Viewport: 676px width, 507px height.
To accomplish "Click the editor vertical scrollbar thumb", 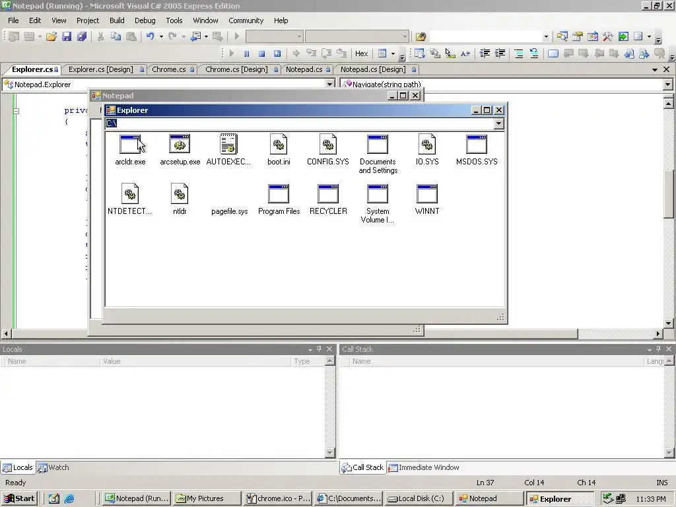I will [668, 195].
